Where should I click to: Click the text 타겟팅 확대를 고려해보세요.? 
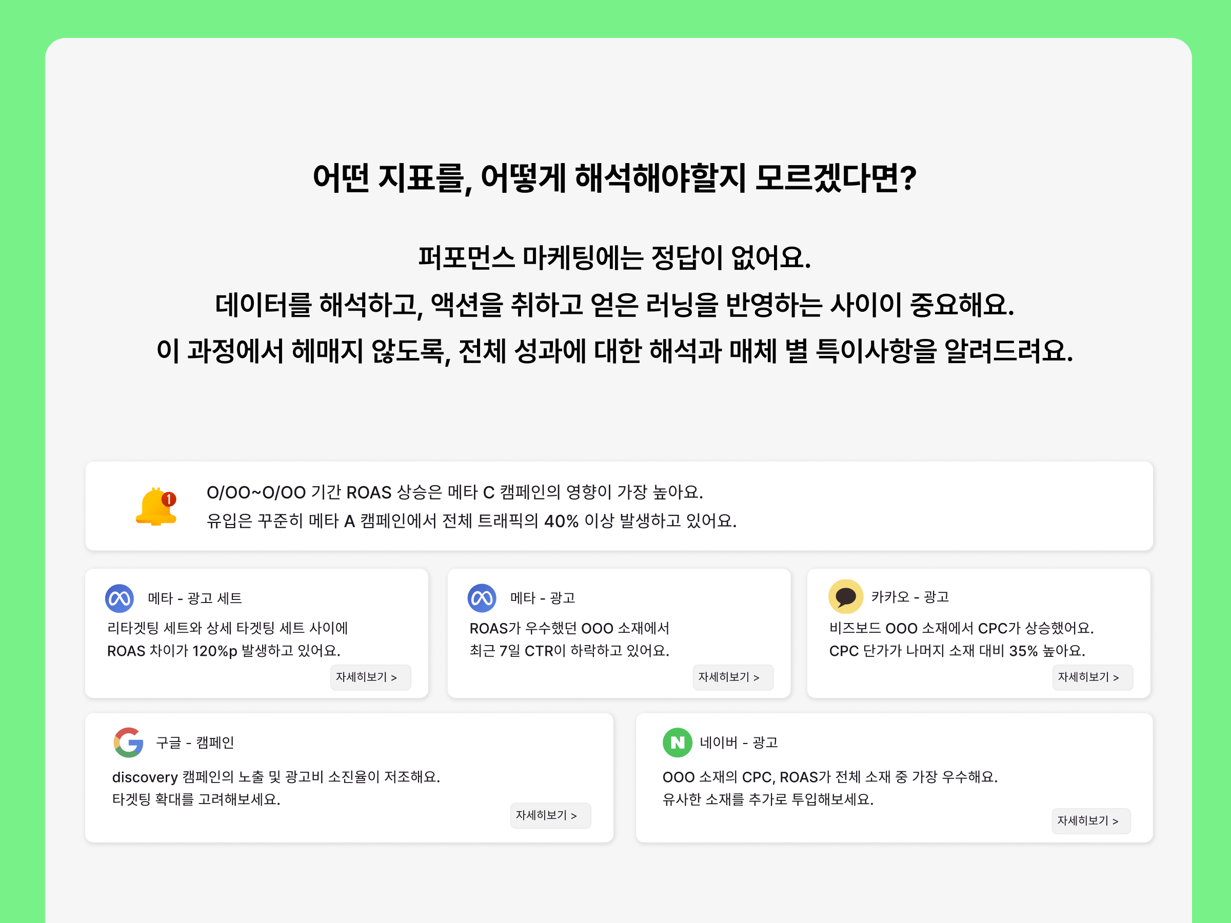point(196,799)
